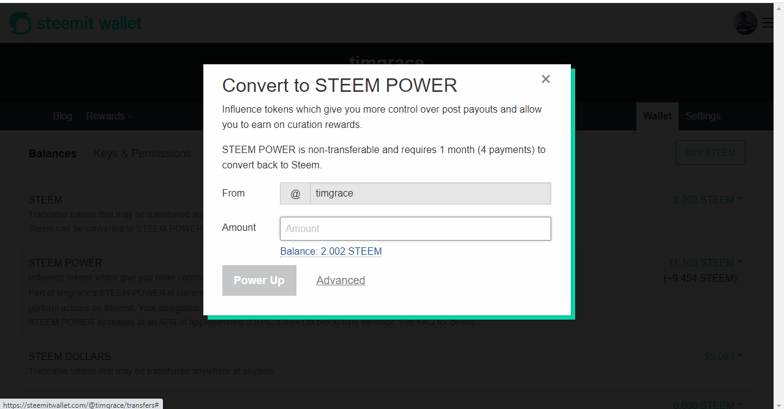Image resolution: width=784 pixels, height=409 pixels.
Task: Expand the 2.002 STEEM balance dropdown
Action: pyautogui.click(x=707, y=200)
